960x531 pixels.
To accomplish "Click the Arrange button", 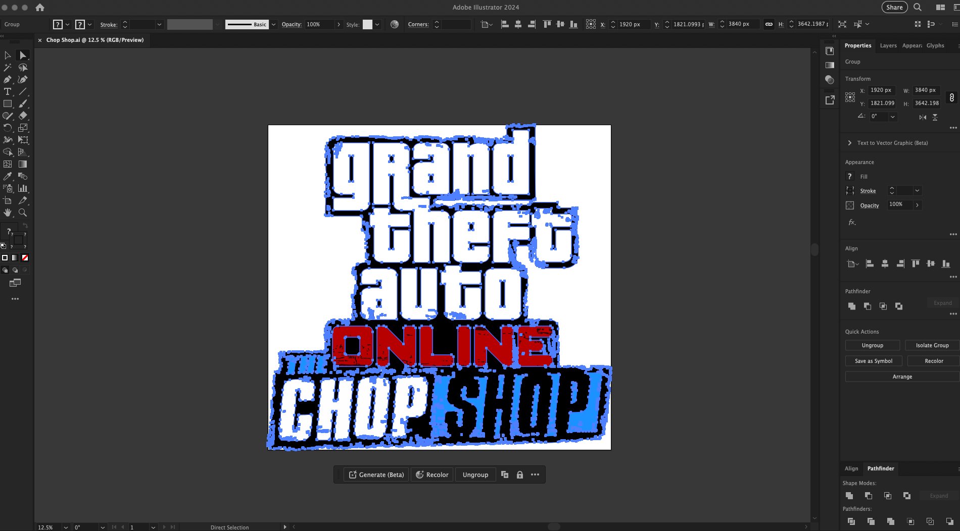I will pos(902,377).
